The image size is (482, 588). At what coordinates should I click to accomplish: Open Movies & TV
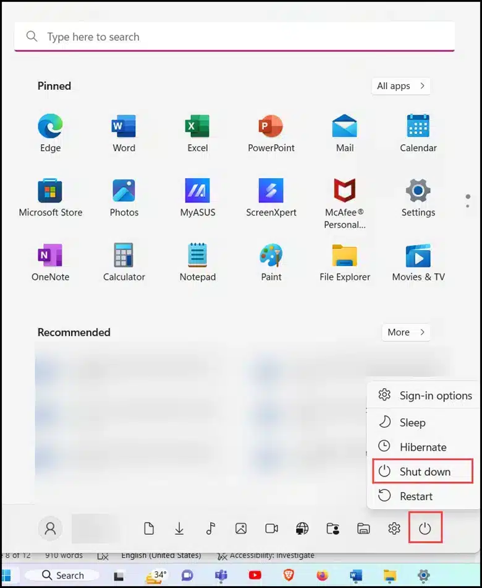(418, 262)
